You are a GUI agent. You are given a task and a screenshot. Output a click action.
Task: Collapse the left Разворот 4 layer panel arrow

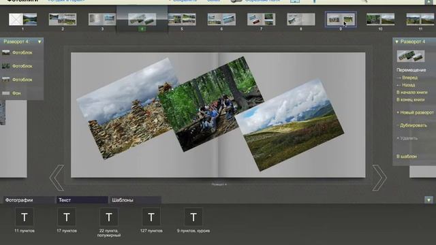pyautogui.click(x=40, y=42)
